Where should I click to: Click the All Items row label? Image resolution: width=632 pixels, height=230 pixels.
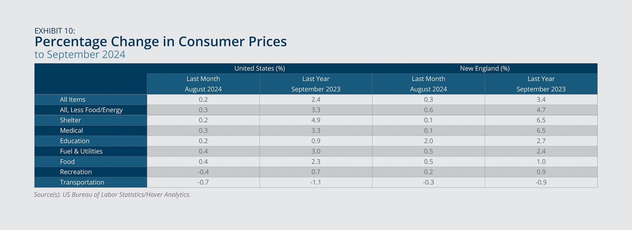[73, 100]
